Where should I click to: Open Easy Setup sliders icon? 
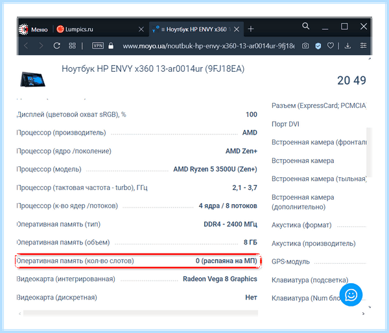tap(363, 45)
